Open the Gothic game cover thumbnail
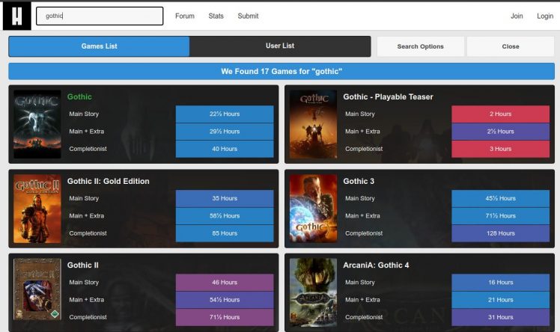The width and height of the screenshot is (560, 332). click(x=37, y=124)
